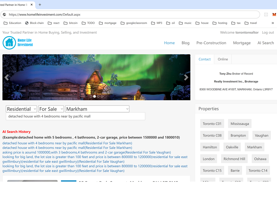Open the Barrie properties tag
This screenshot has height=214, width=277.
pyautogui.click(x=235, y=171)
